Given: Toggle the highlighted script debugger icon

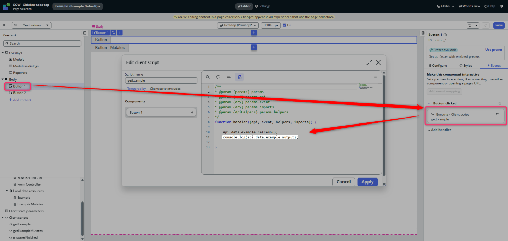Looking at the screenshot, I should tap(239, 77).
